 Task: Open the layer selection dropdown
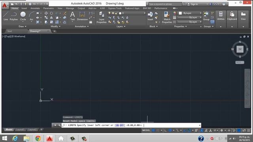(144, 13)
